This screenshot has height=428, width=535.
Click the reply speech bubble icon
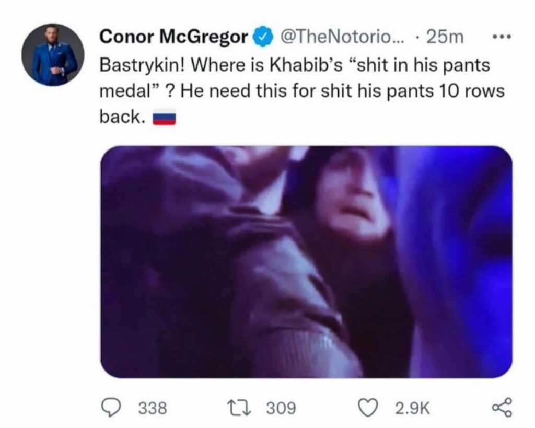[111, 407]
